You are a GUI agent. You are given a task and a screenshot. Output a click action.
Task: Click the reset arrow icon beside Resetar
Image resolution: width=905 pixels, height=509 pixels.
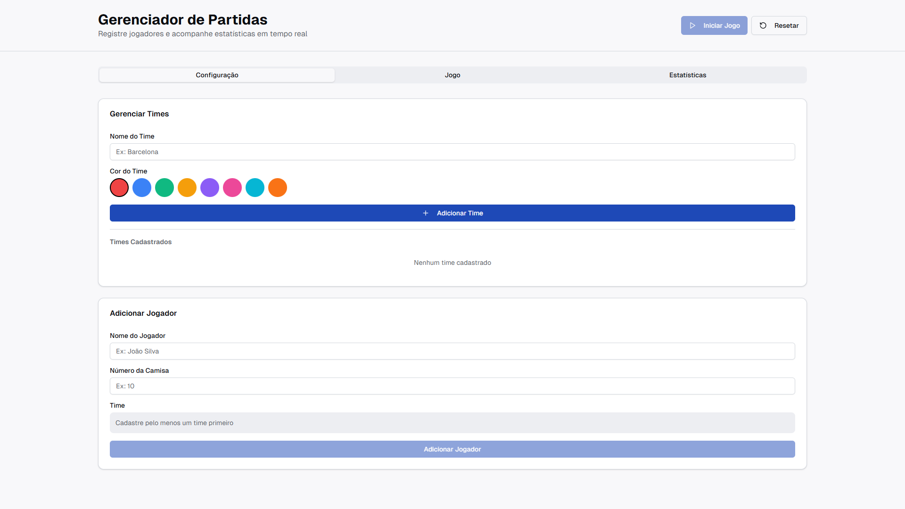[763, 25]
